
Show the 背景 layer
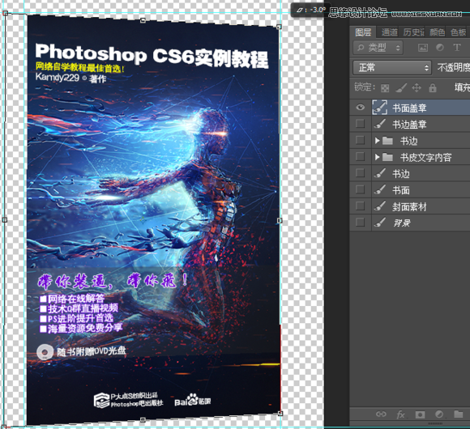(x=360, y=223)
